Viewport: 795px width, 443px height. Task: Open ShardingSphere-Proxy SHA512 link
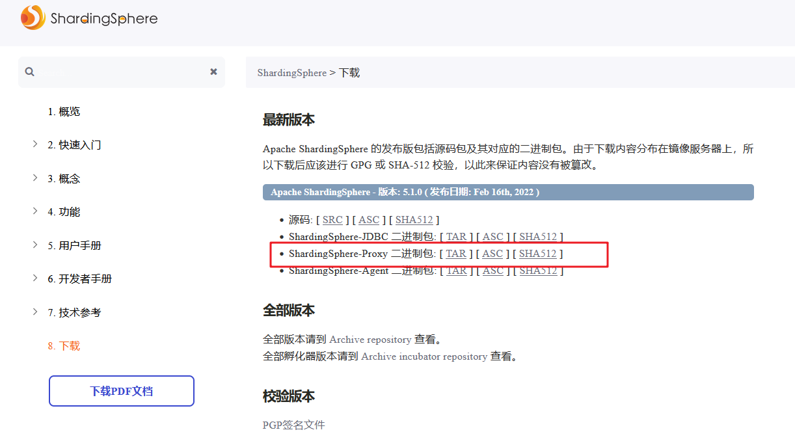point(538,254)
